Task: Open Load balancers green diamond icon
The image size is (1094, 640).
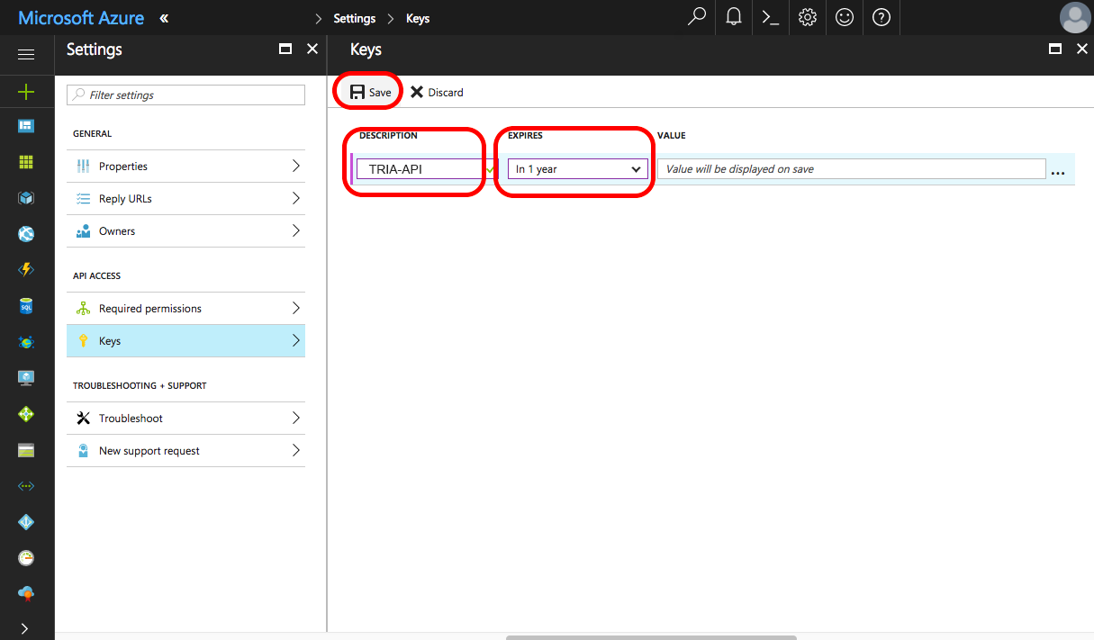Action: [26, 414]
